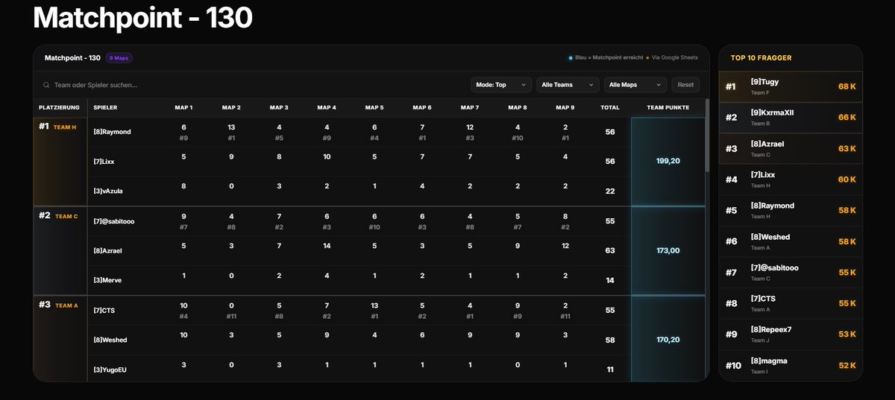Image resolution: width=895 pixels, height=400 pixels.
Task: Click player [8]Weshed in the table
Action: [x=110, y=340]
